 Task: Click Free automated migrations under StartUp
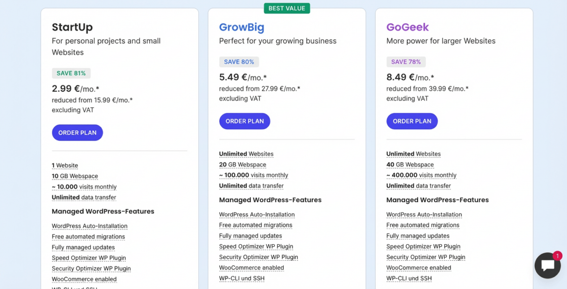tap(88, 236)
